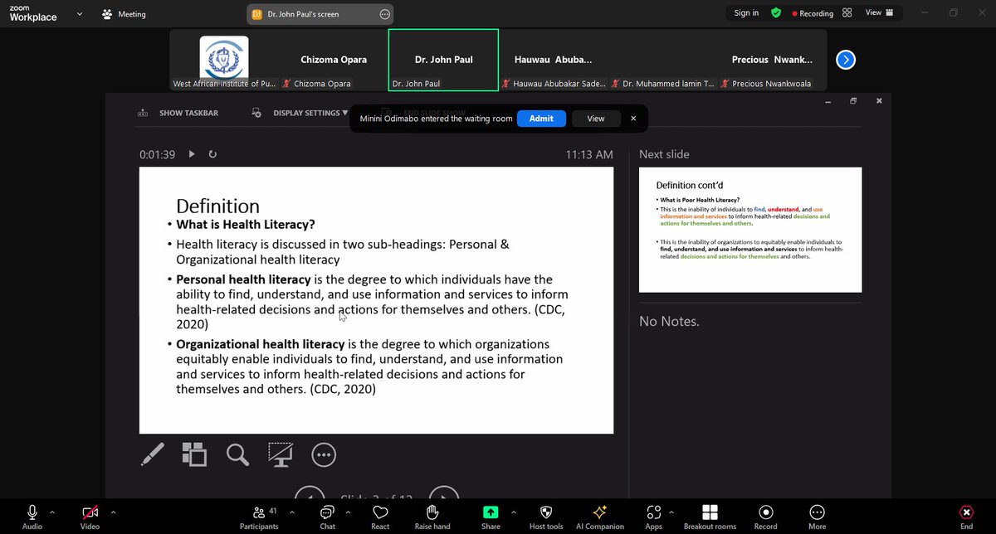Viewport: 996px width, 534px height.
Task: Open Host tools shield
Action: tap(546, 517)
